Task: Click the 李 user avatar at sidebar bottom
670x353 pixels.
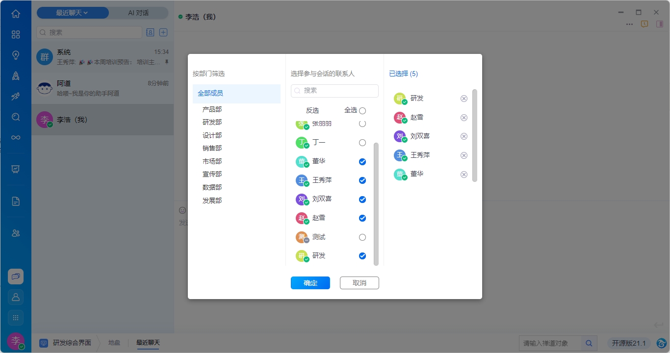Action: coord(16,341)
